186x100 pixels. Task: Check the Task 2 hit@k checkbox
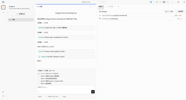click(39, 76)
